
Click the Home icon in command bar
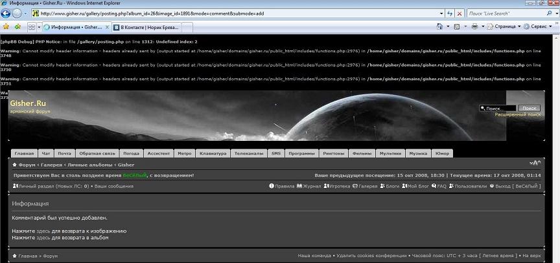tap(441, 26)
